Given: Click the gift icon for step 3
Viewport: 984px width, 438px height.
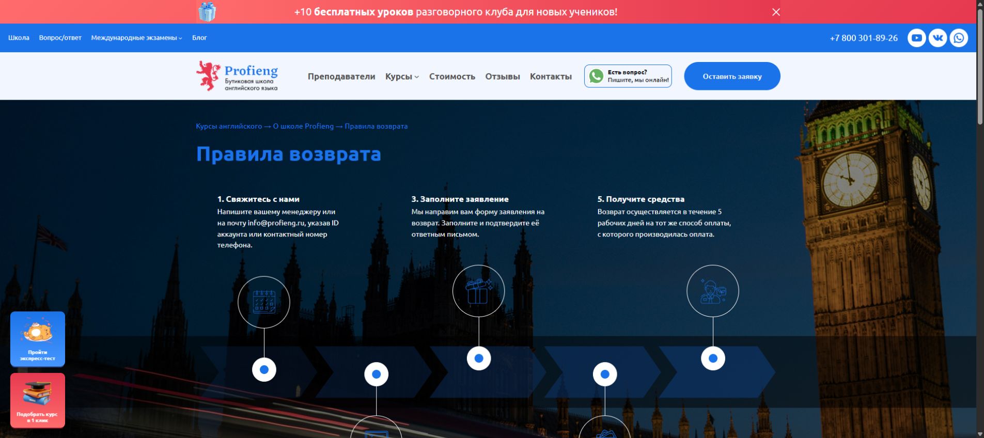Looking at the screenshot, I should pyautogui.click(x=478, y=291).
